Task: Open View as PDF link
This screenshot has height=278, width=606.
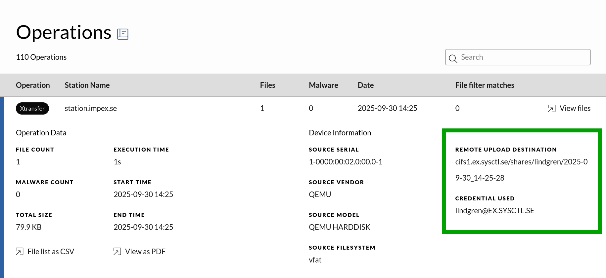Action: pos(145,252)
